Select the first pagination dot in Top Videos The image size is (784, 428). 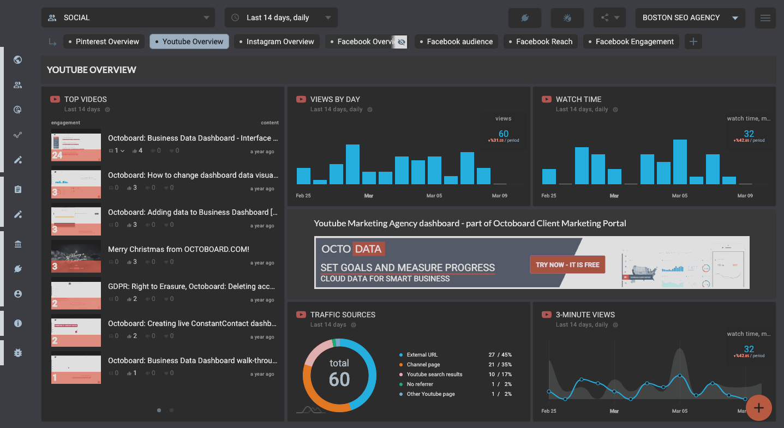[159, 410]
